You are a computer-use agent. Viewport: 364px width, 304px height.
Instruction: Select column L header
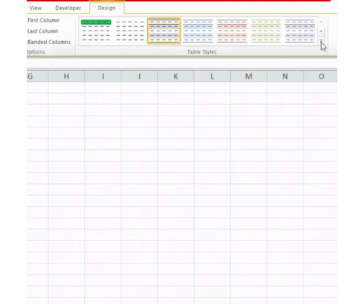click(x=212, y=76)
